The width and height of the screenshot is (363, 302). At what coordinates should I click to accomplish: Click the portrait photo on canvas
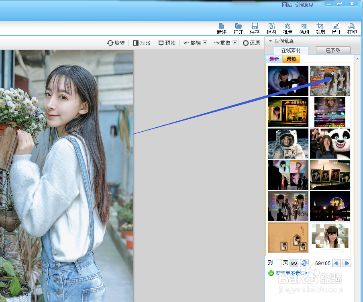66,176
